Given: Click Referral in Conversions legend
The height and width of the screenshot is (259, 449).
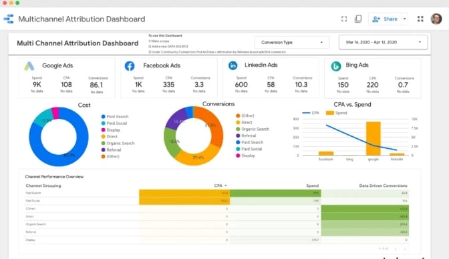Looking at the screenshot, I should point(246,136).
